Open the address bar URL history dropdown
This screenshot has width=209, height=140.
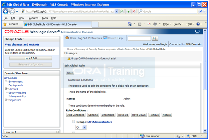tap(116, 11)
